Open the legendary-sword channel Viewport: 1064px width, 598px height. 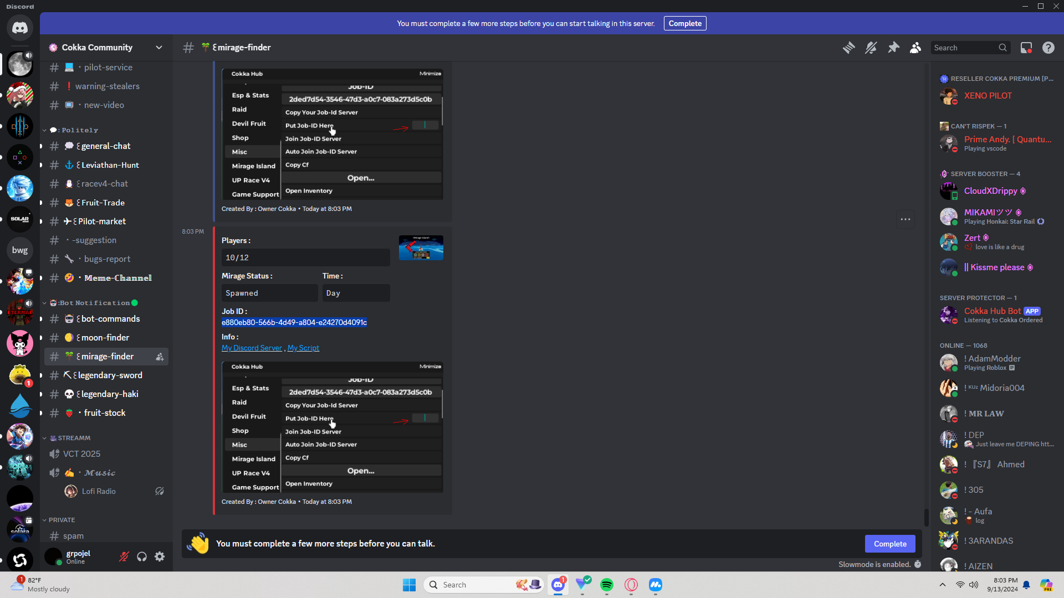click(106, 375)
